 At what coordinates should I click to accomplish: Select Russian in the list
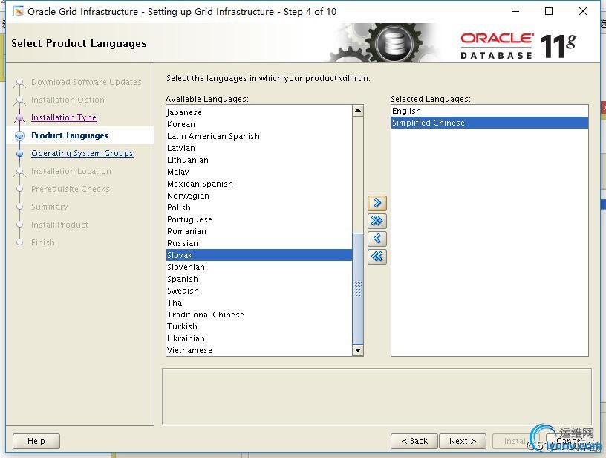point(259,243)
